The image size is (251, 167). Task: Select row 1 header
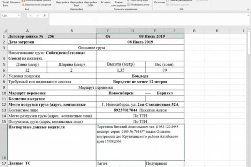pyautogui.click(x=4, y=36)
